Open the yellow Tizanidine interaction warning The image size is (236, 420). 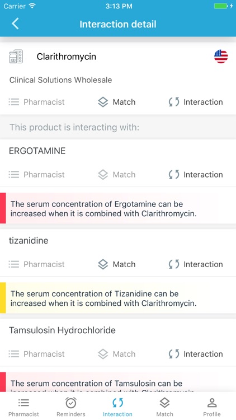118,298
